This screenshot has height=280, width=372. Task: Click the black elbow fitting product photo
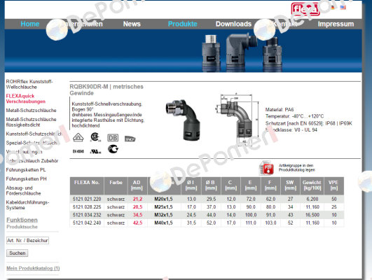tap(183, 120)
